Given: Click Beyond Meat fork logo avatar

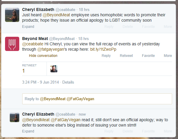Looking at the screenshot, I should [12, 44].
